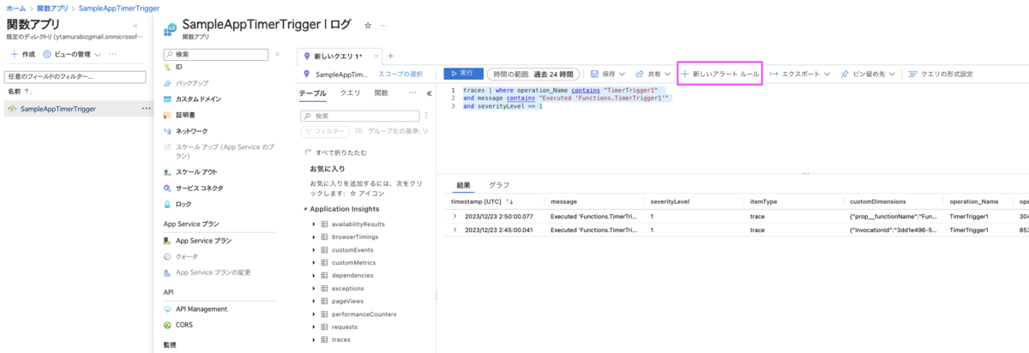
Task: Click the resource menu 検索 search box
Action: (x=214, y=54)
